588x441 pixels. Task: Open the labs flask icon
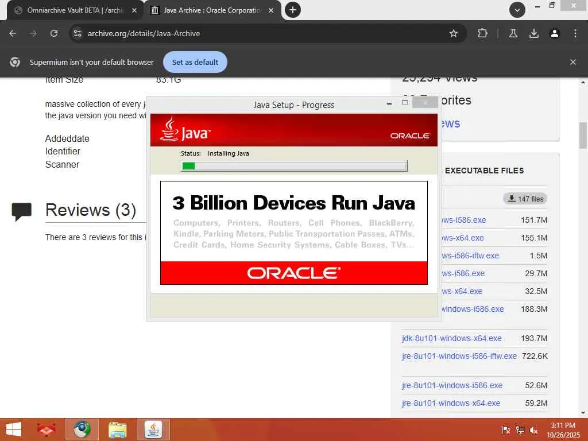(x=513, y=33)
